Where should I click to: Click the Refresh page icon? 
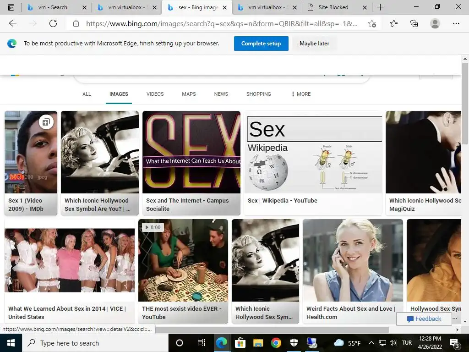[x=53, y=23]
